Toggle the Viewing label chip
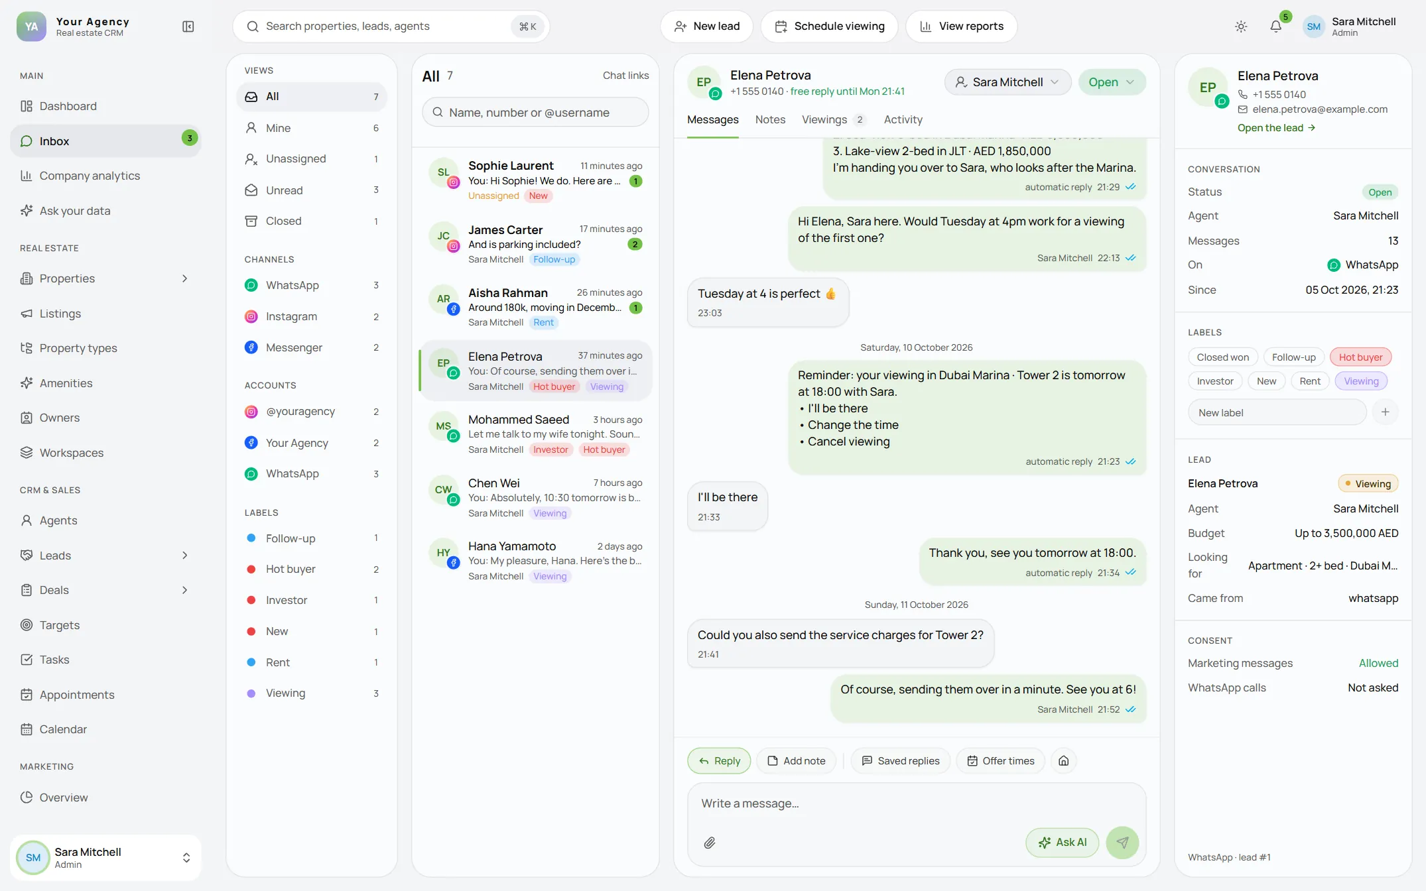This screenshot has height=891, width=1426. coord(1361,381)
